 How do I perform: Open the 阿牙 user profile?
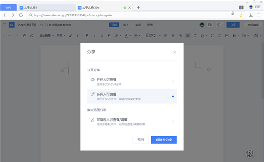coord(255,7)
